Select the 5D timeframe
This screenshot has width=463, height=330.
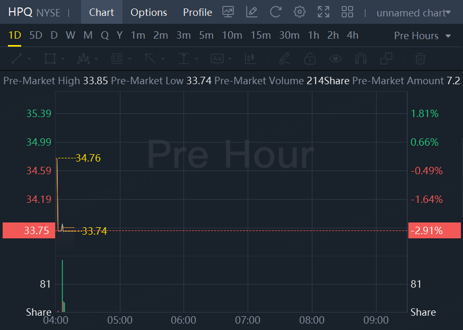(36, 35)
